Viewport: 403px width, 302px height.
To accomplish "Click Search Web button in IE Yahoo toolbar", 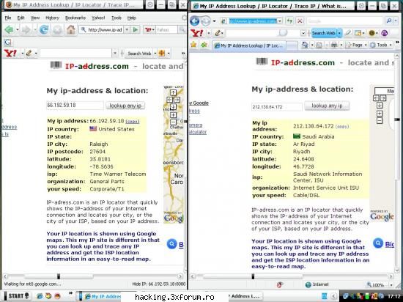I will [324, 33].
